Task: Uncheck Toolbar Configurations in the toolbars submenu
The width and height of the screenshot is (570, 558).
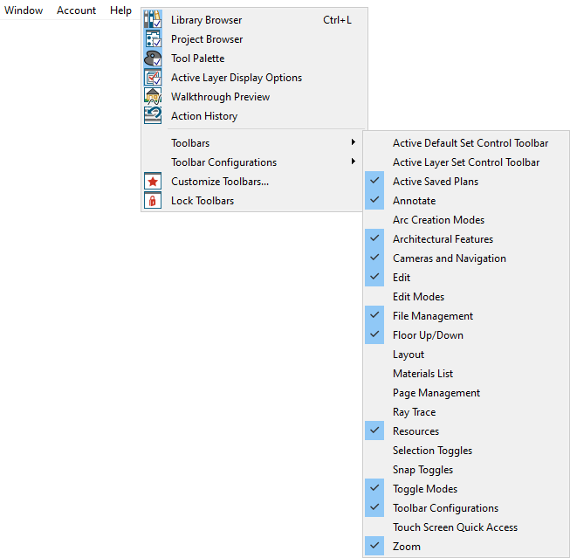Action: click(x=374, y=507)
